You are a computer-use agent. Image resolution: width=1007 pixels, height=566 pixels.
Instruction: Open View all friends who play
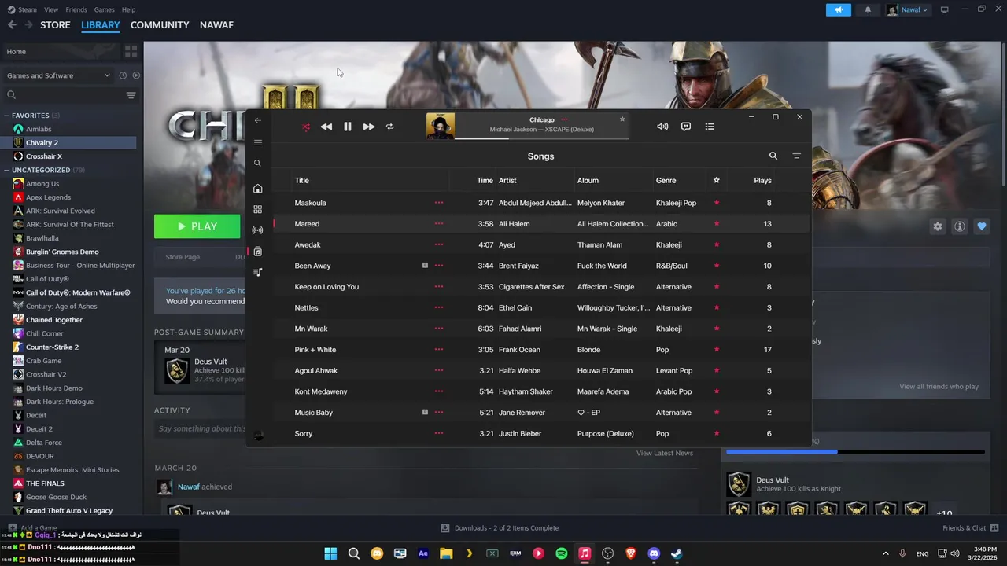point(939,387)
